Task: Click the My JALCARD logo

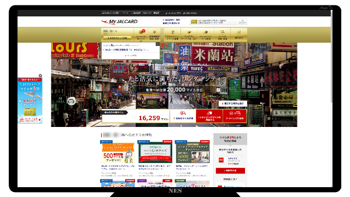Action: [119, 22]
